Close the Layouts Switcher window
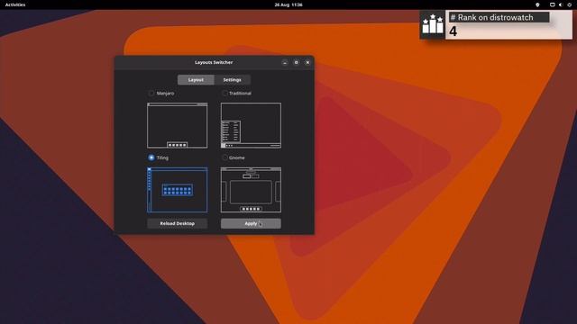This screenshot has width=577, height=324. click(307, 62)
